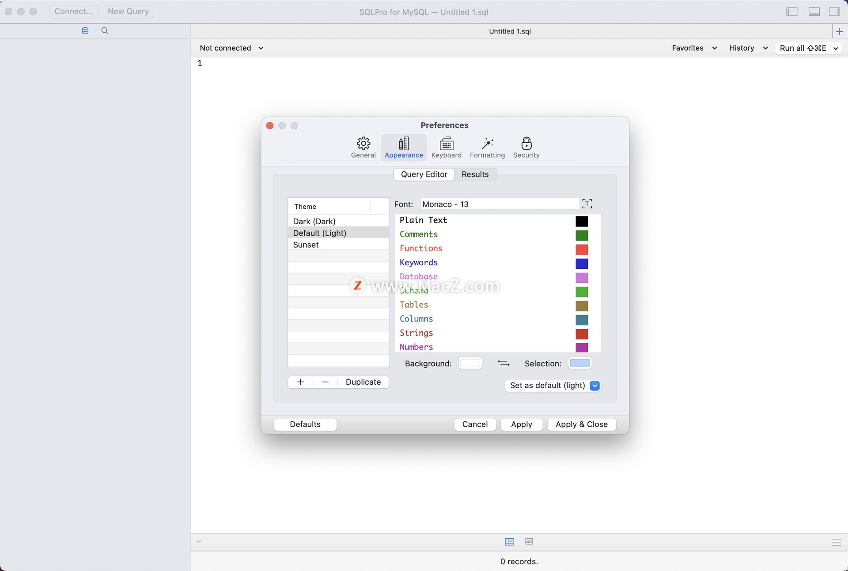Change the Plain Text color swatch
The height and width of the screenshot is (571, 848).
click(x=582, y=221)
